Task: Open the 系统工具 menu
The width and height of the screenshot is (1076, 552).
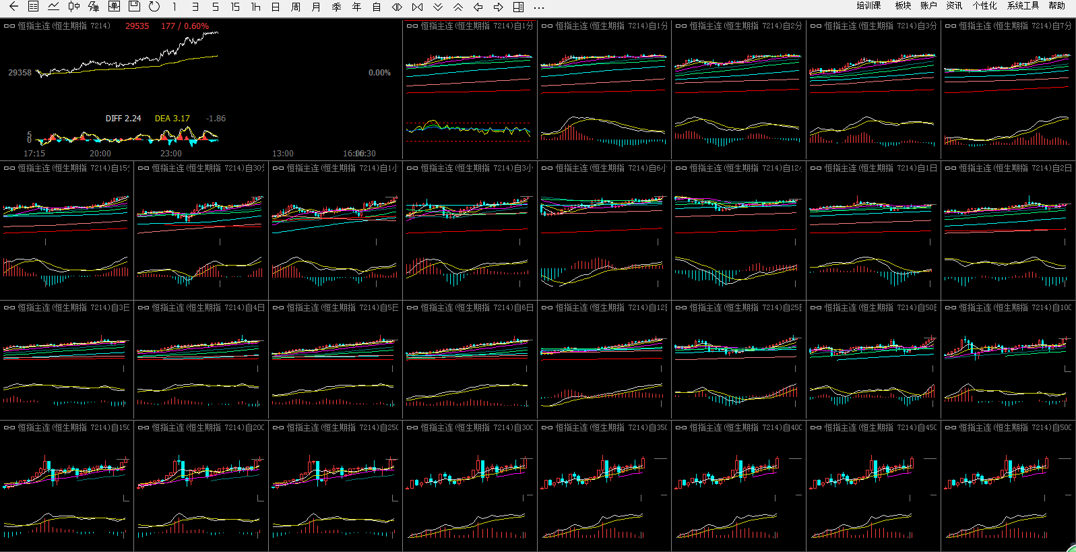Action: tap(1022, 6)
